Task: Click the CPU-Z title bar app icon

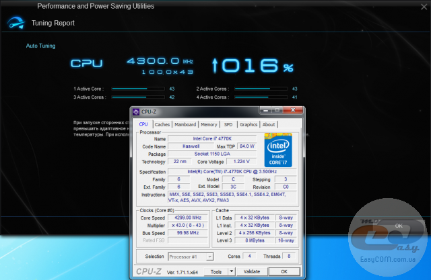Action: 136,111
